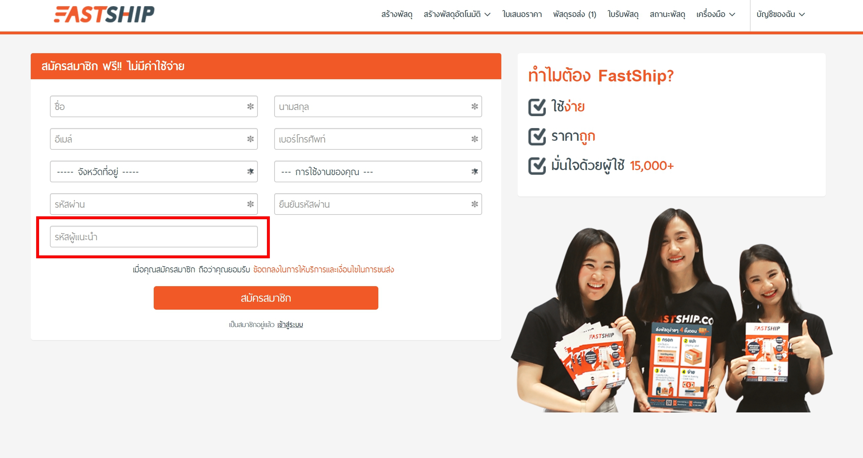This screenshot has height=458, width=863.
Task: Click the FASTSHIP logo
Action: click(104, 14)
